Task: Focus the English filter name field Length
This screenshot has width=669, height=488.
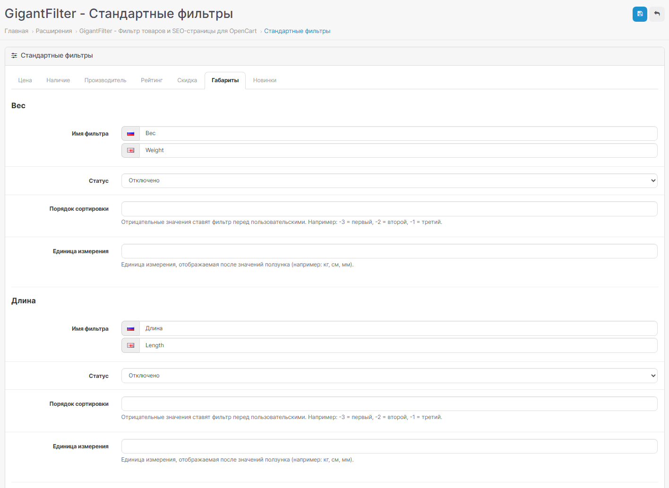Action: pyautogui.click(x=398, y=346)
